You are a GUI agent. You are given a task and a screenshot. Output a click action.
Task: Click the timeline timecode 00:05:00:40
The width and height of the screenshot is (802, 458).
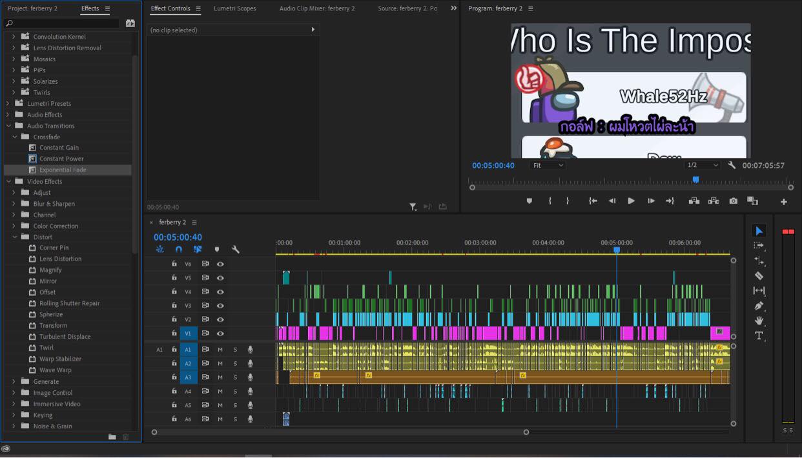tap(178, 237)
